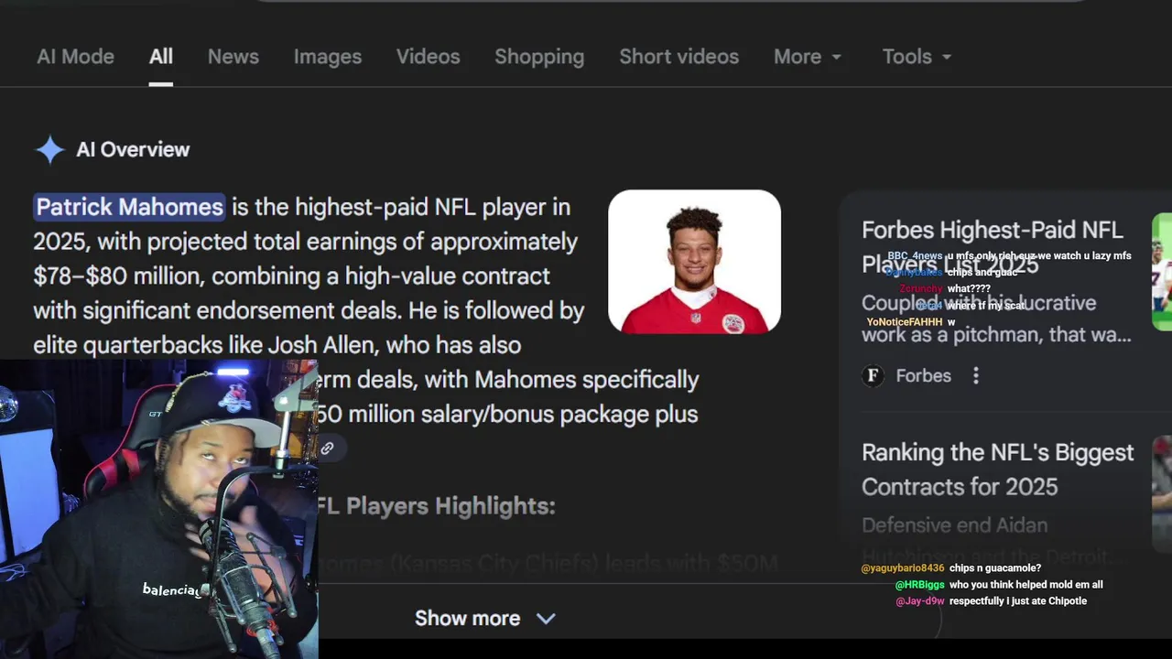Click chat username YoNoticeFAHHH
Viewport: 1172px width, 659px height.
point(905,322)
